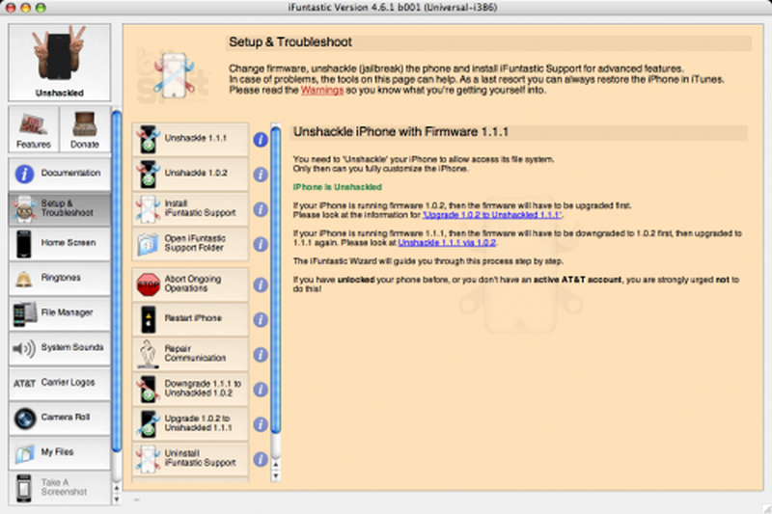Click Repair Communication
The height and width of the screenshot is (514, 772).
pos(190,354)
